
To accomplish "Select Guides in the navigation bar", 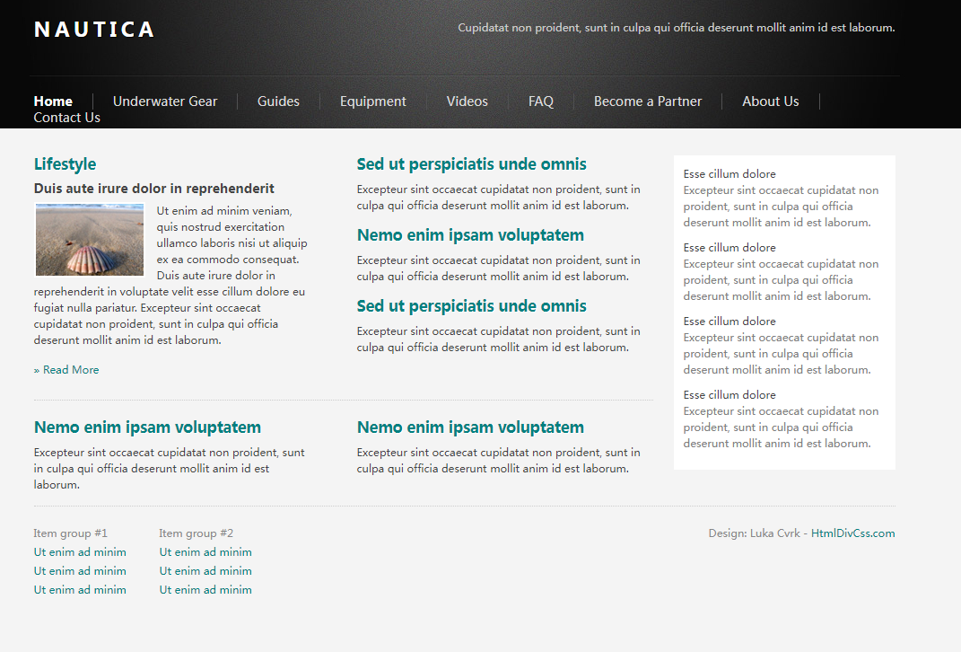I will coord(278,101).
